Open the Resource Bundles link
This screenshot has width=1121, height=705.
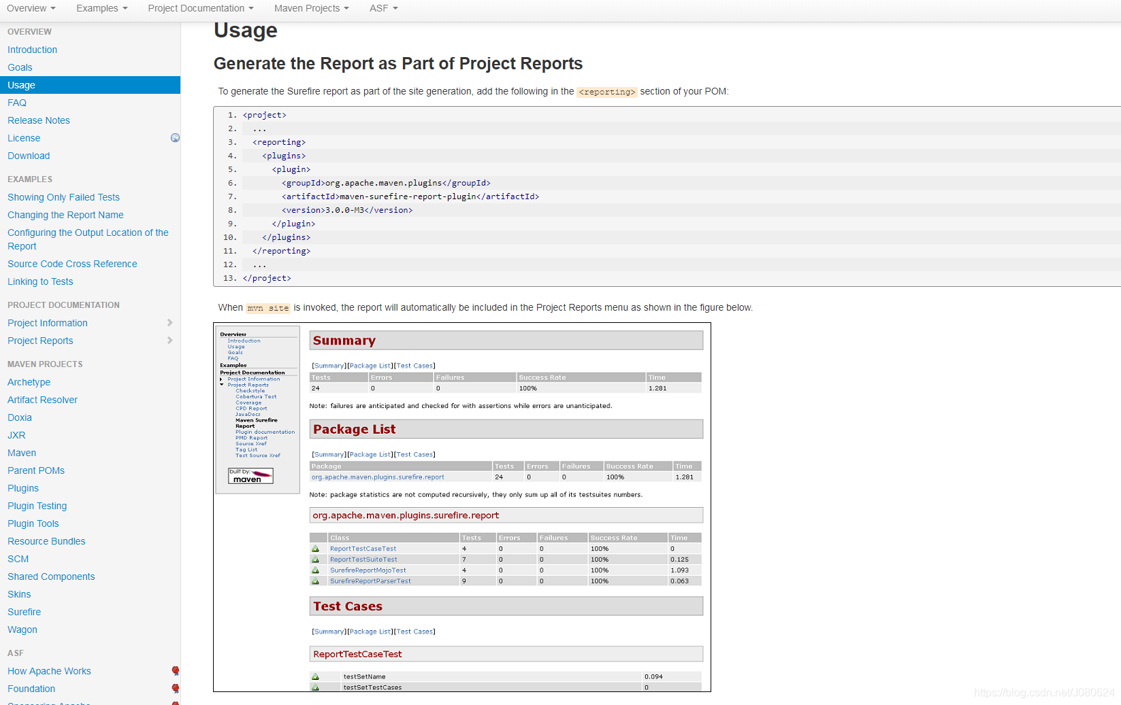(46, 541)
